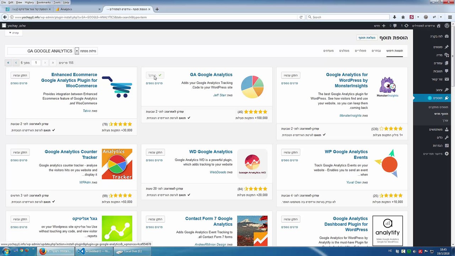
Task: Reload the page with the refresh icon
Action: pyautogui.click(x=301, y=17)
